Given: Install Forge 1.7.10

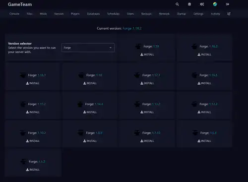Looking at the screenshot, I should pyautogui.click(x=147, y=141).
